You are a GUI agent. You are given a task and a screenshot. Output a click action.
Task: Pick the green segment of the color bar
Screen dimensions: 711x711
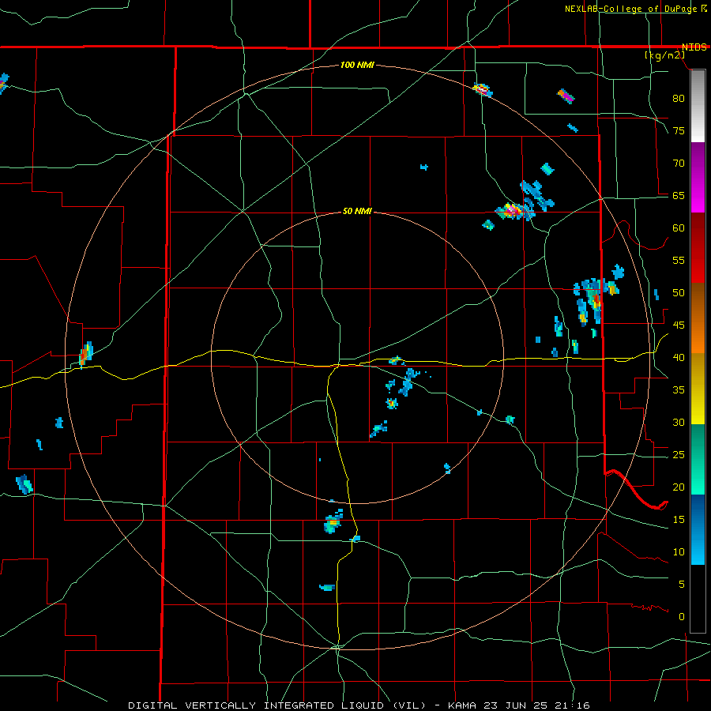point(698,459)
